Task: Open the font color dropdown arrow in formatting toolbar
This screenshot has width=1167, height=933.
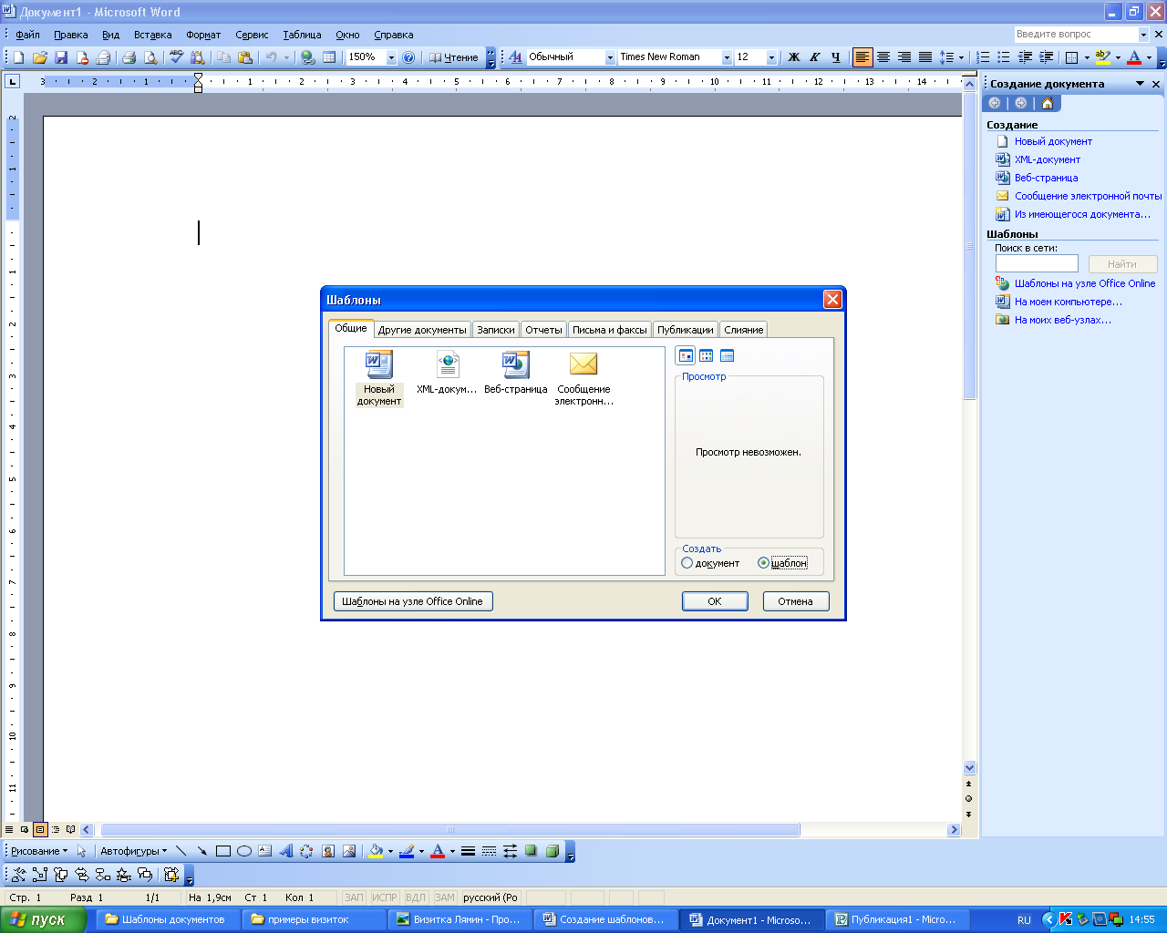Action: pyautogui.click(x=1149, y=57)
